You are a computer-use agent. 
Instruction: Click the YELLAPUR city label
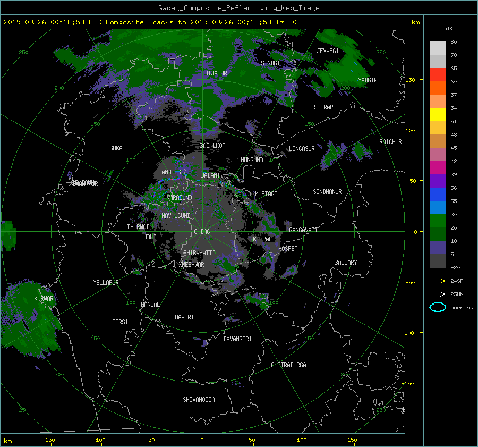pos(106,283)
